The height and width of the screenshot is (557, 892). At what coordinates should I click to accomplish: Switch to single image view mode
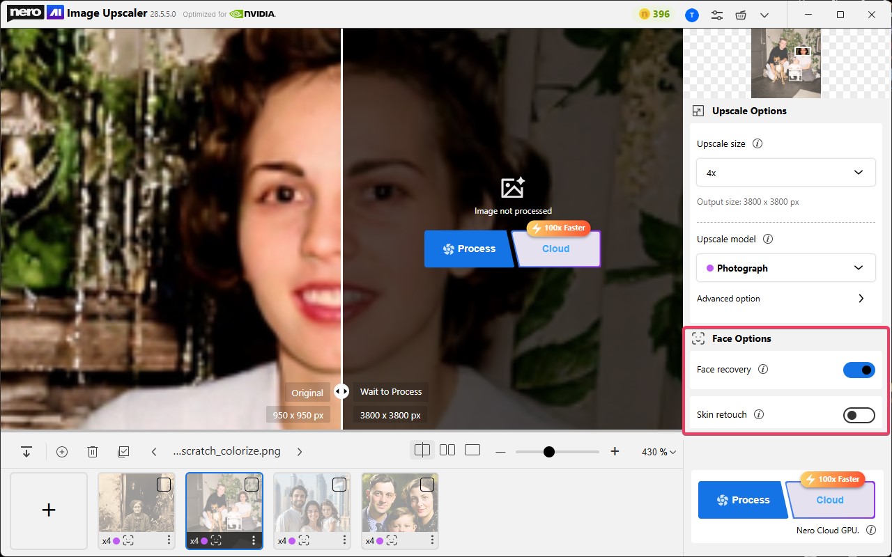(x=472, y=450)
